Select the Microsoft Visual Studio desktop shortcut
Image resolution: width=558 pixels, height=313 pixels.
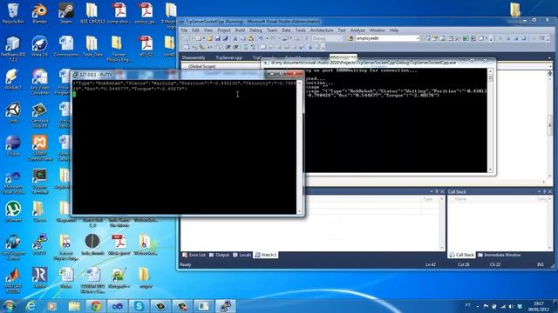[x=13, y=182]
